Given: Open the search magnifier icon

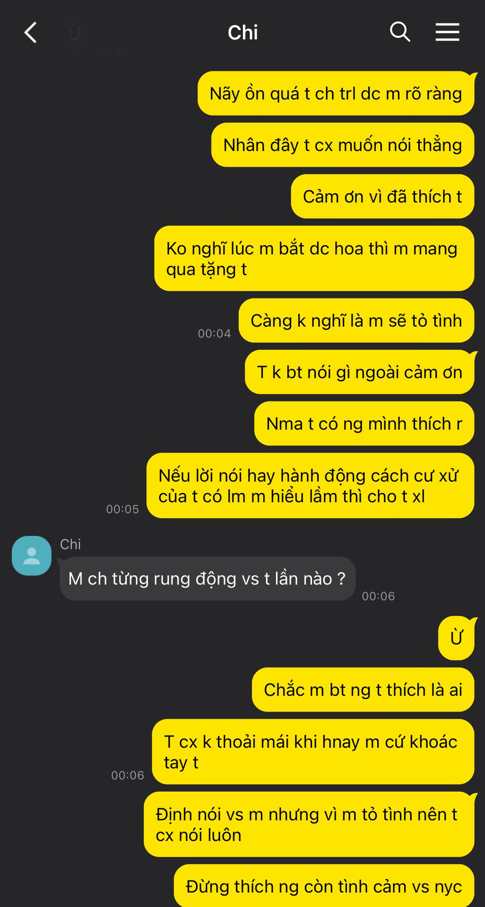Looking at the screenshot, I should coord(400,32).
